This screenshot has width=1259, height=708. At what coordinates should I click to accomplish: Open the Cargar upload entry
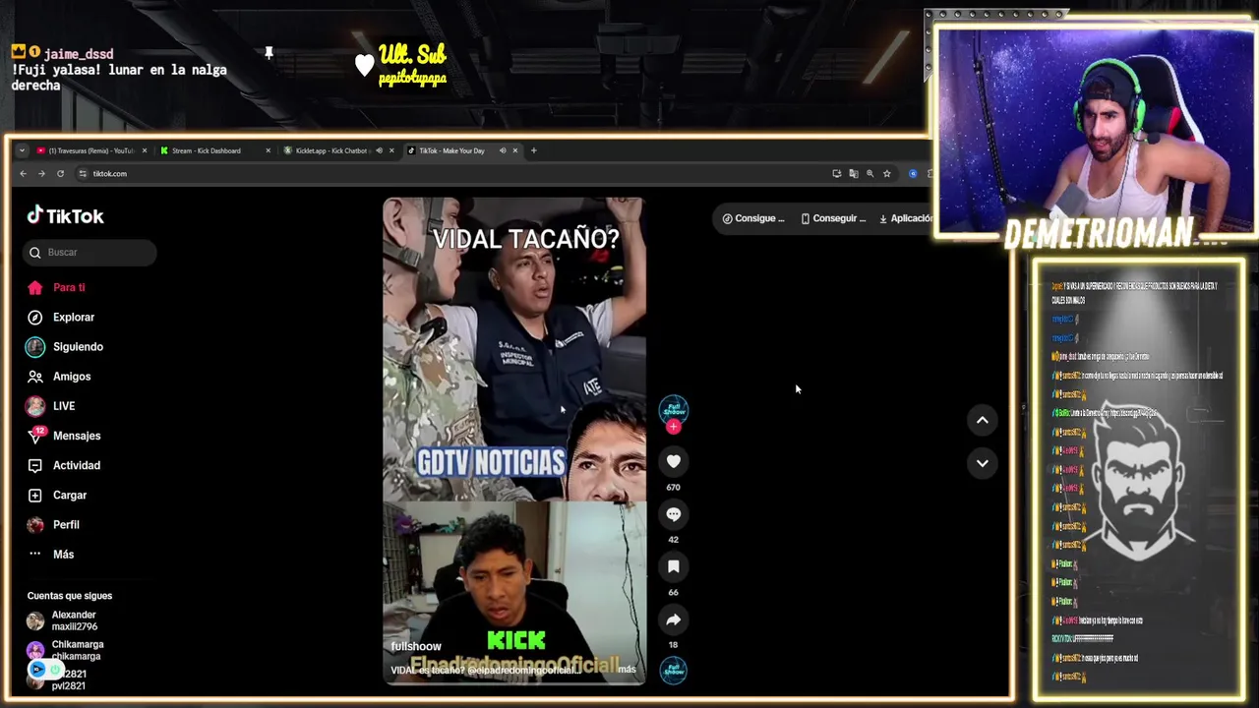[x=57, y=495]
